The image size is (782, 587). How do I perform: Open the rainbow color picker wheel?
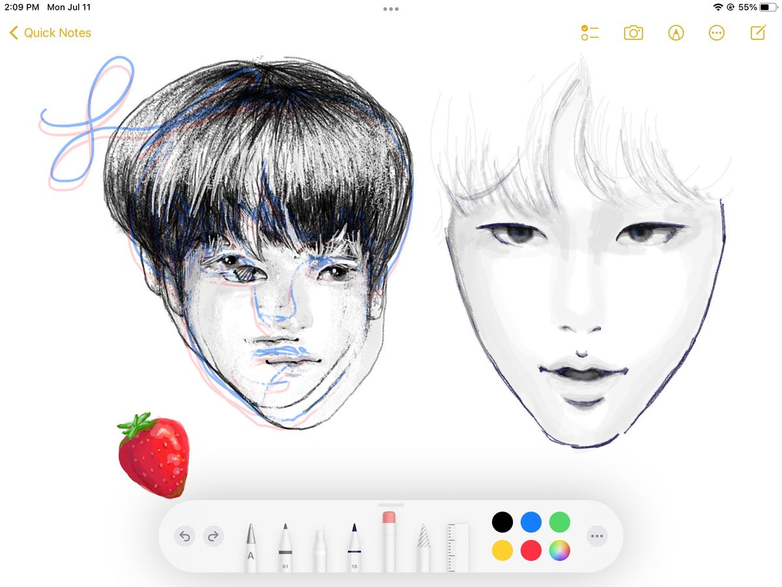560,550
